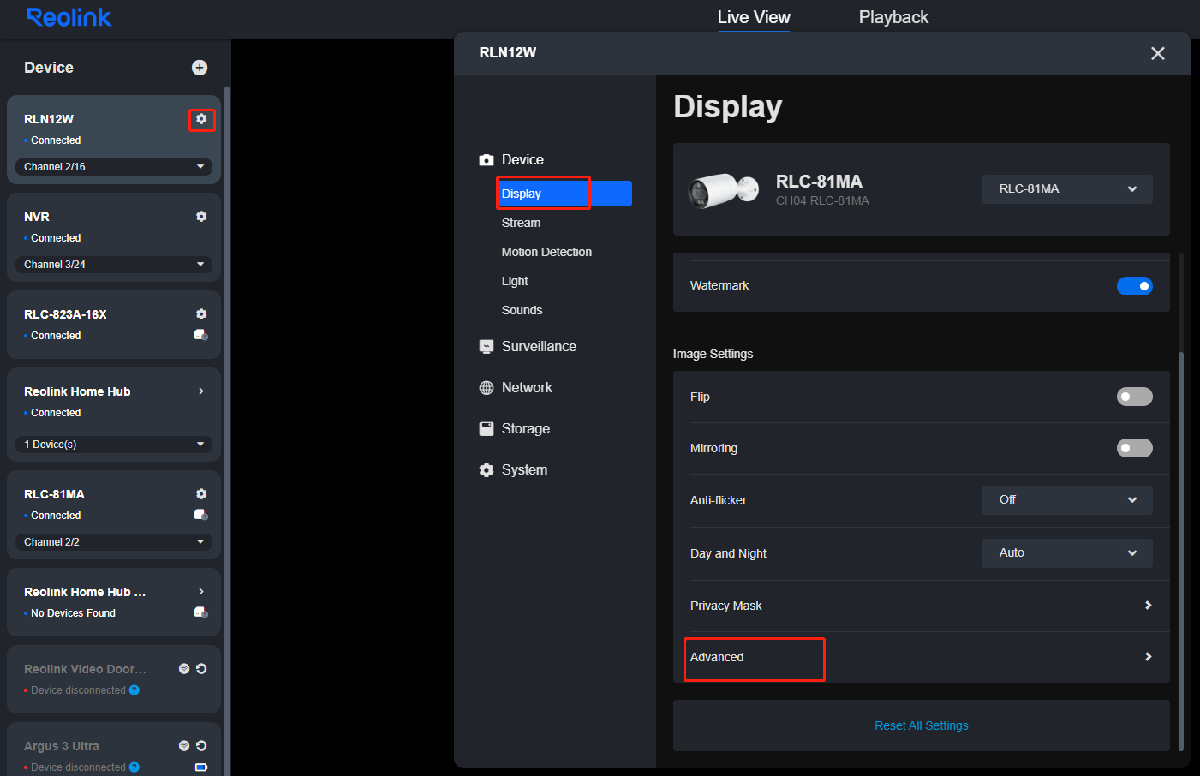Click the settings panel vertical scrollbar
The image size is (1200, 776).
(1181, 550)
